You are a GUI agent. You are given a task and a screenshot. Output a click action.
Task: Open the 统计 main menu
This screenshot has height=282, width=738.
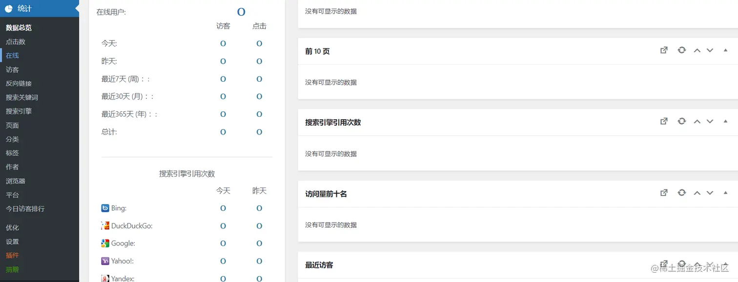tap(40, 8)
